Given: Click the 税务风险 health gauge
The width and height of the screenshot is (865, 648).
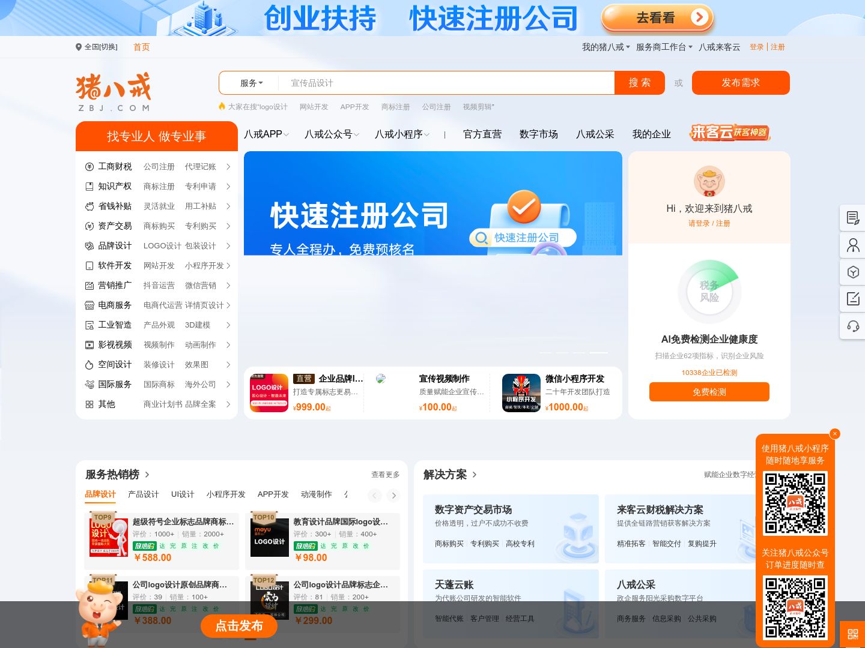Looking at the screenshot, I should [709, 292].
